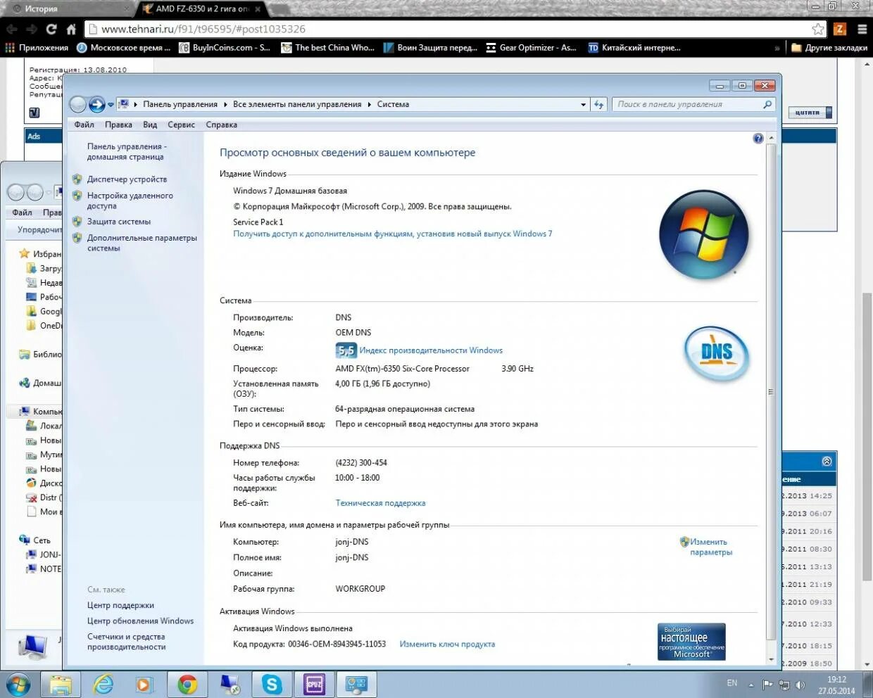This screenshot has height=698, width=873.
Task: Click the refresh button beside address bar
Action: 598,104
